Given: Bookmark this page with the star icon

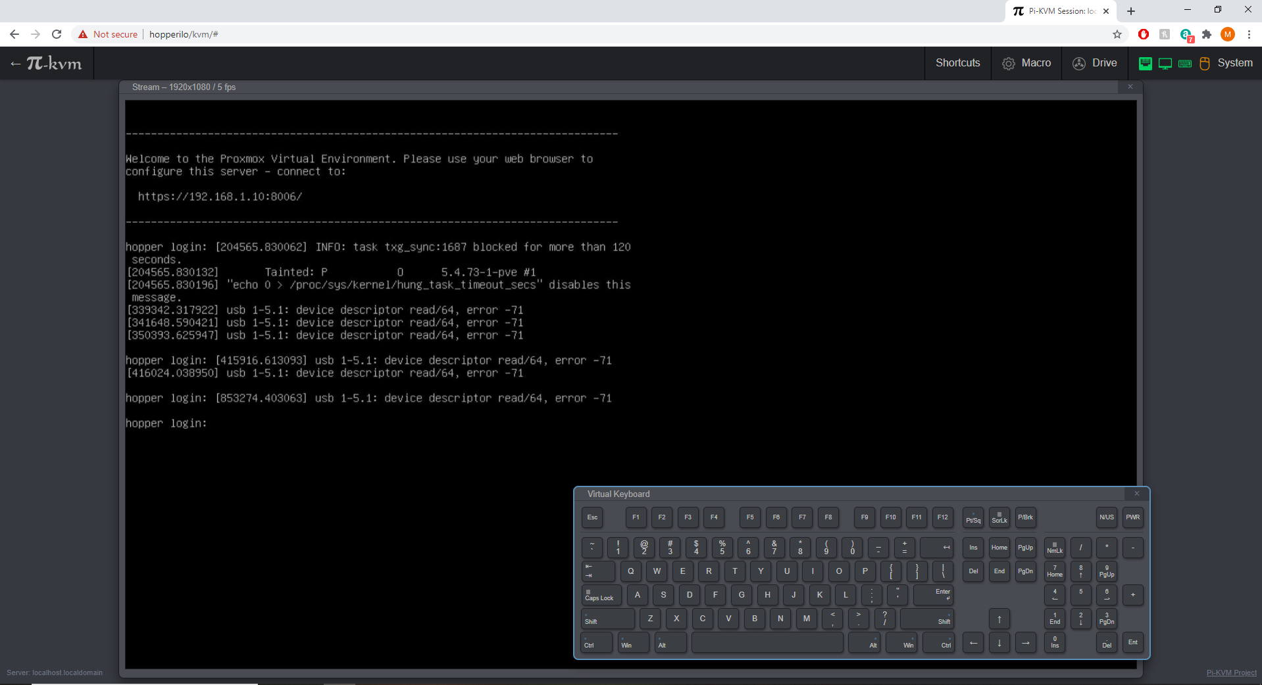Looking at the screenshot, I should (1117, 34).
